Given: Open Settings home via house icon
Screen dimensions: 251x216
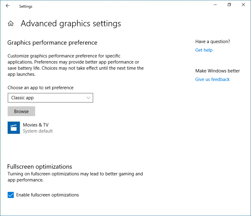Looking at the screenshot, I should [x=11, y=24].
